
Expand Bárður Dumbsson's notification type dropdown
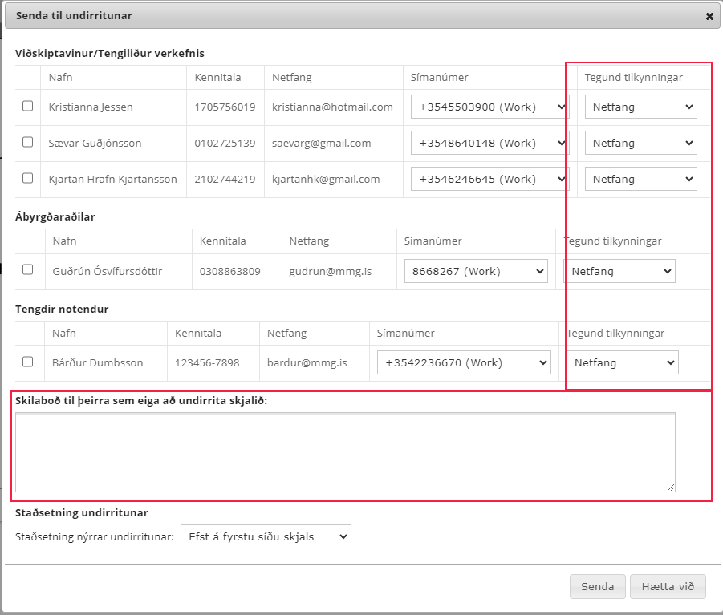[622, 362]
